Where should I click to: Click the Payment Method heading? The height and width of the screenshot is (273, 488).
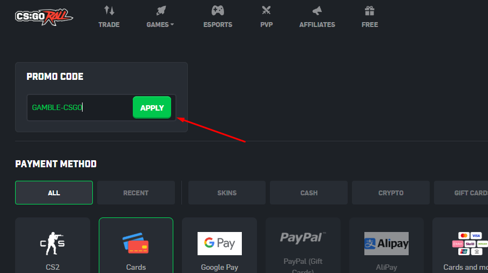[56, 164]
